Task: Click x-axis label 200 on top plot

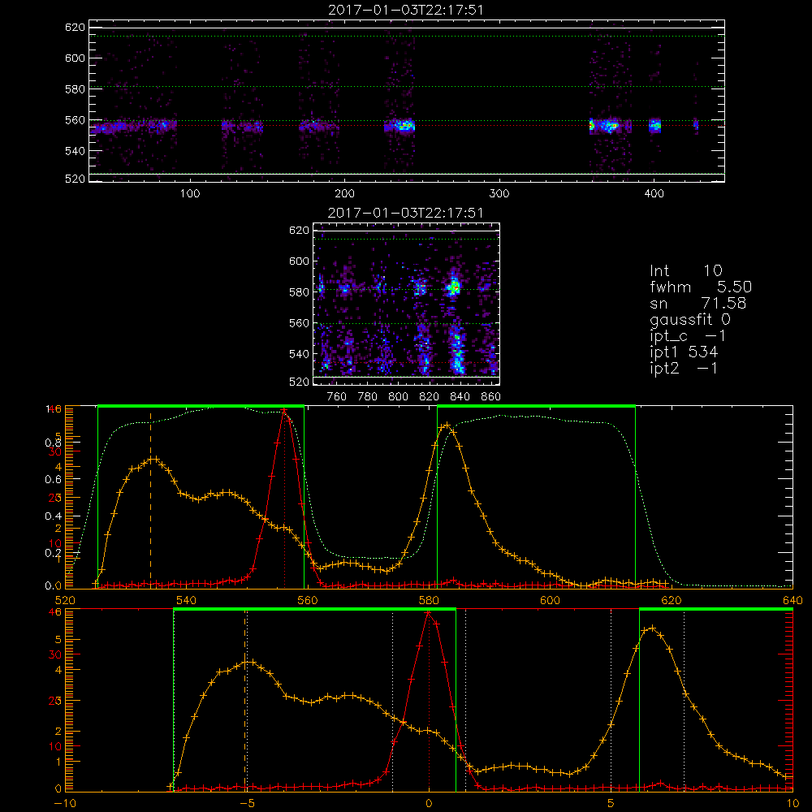Action: [x=344, y=194]
